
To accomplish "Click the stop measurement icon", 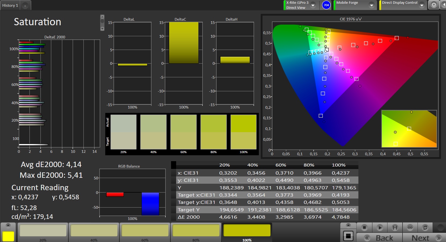I will [x=364, y=227].
